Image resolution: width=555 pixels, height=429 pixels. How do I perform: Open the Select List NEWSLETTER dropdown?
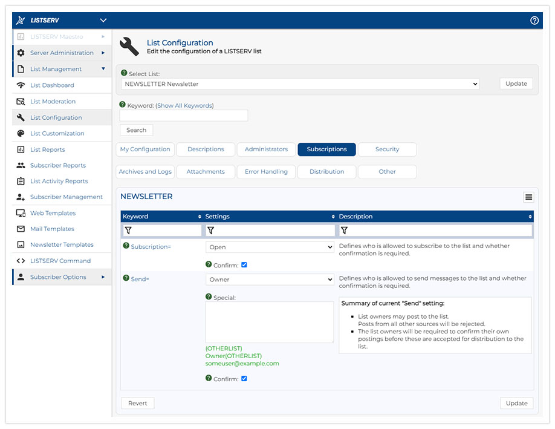(300, 84)
